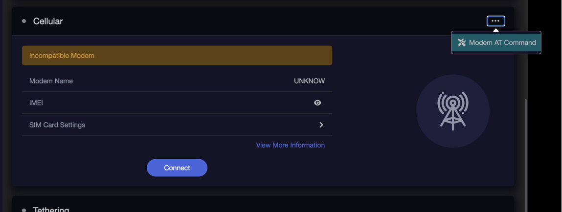Click the Cellular section title
This screenshot has width=562, height=212.
48,21
